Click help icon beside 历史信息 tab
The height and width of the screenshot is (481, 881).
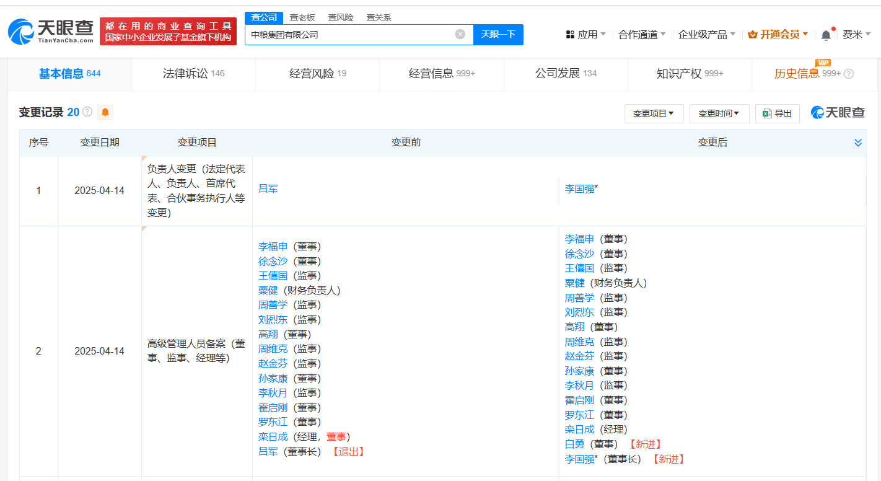849,74
